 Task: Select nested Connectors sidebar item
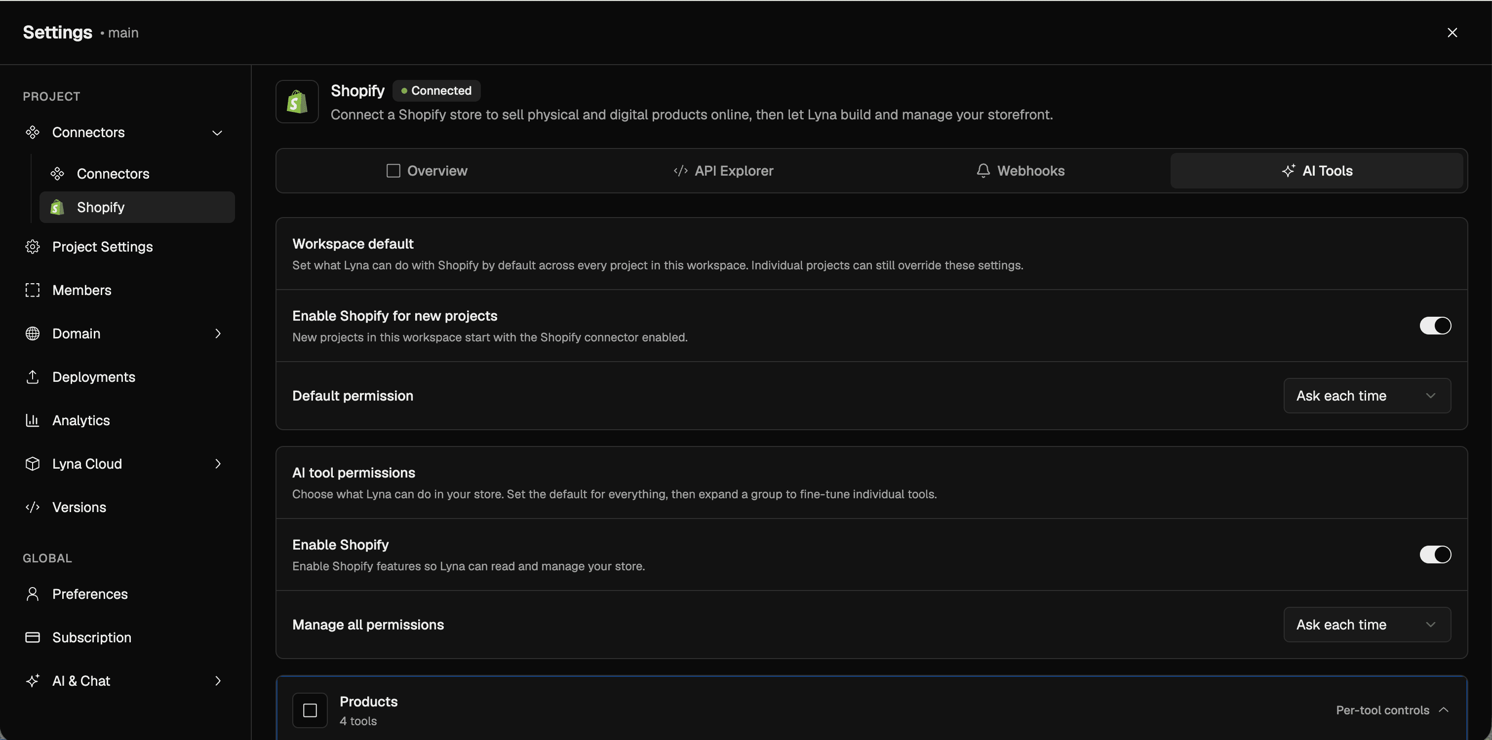tap(137, 174)
